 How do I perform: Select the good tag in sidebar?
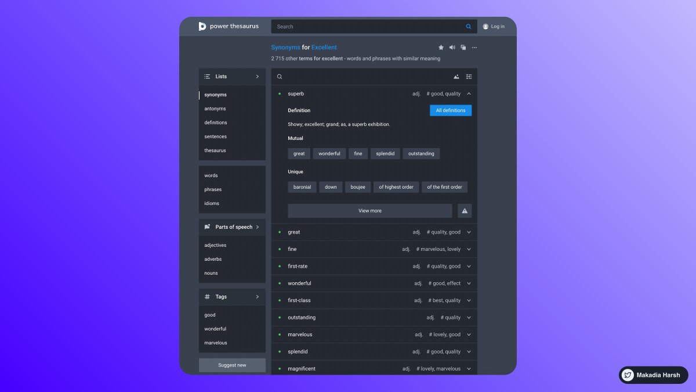coord(210,315)
